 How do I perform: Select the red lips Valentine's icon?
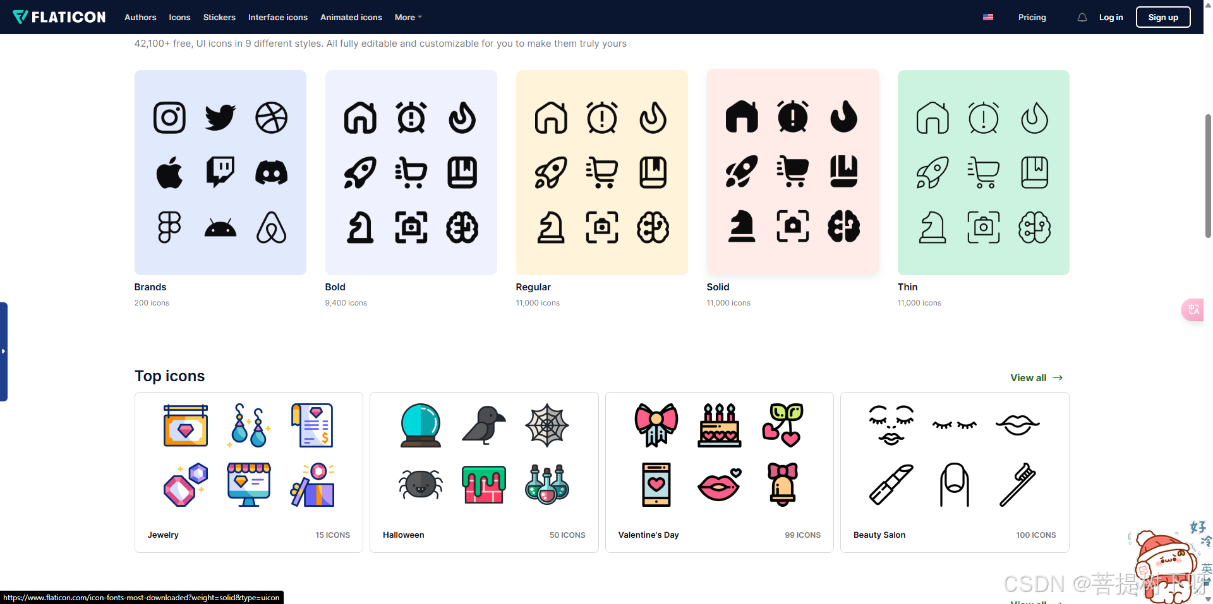720,485
